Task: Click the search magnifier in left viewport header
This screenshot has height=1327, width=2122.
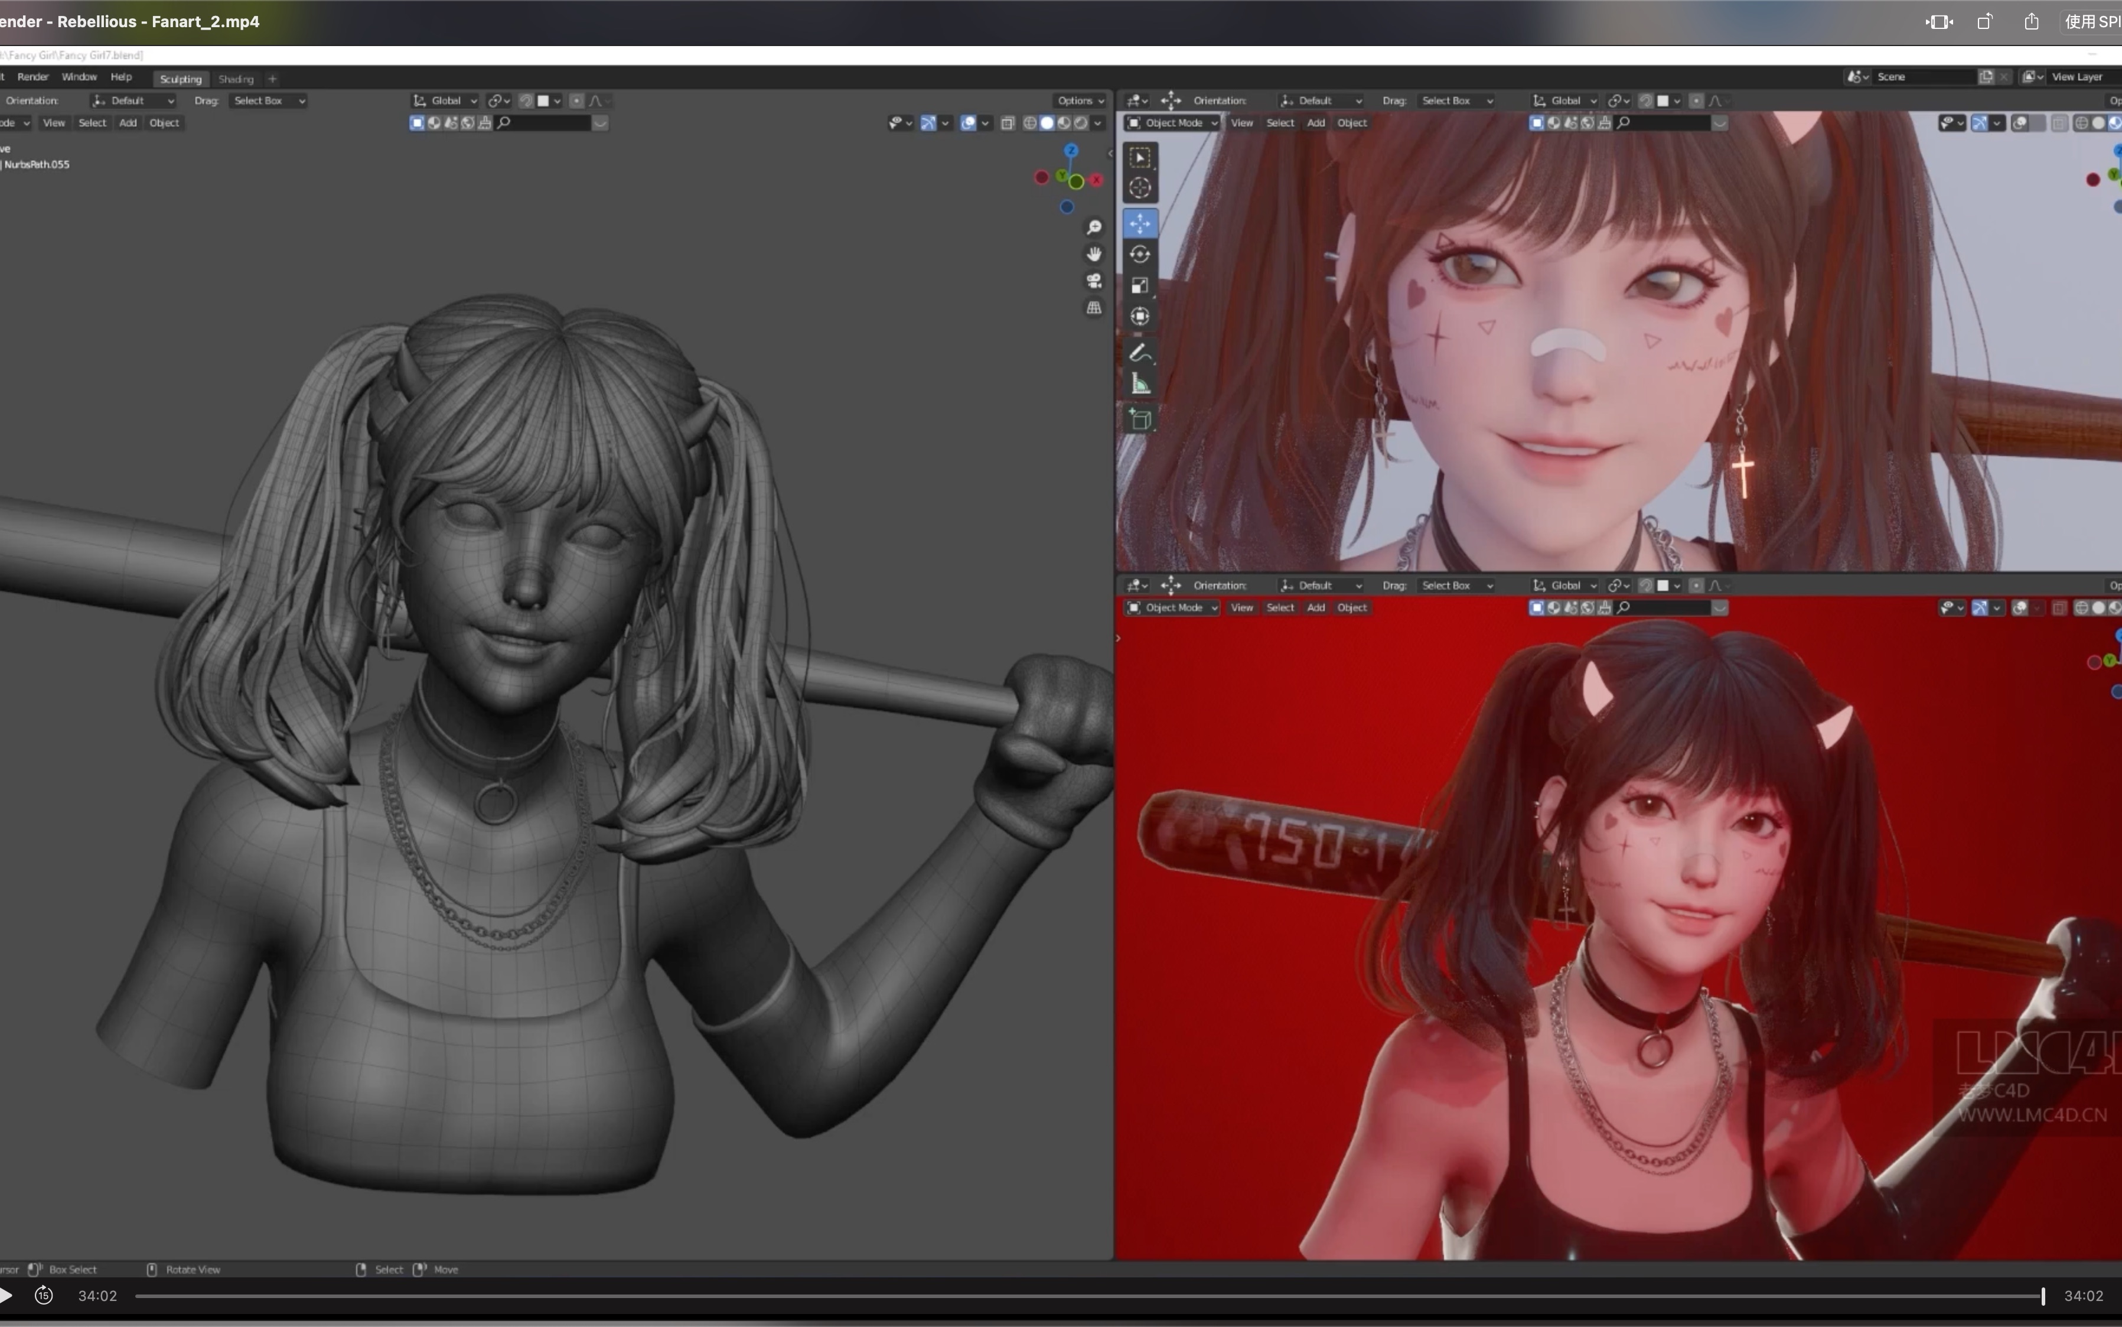Action: pyautogui.click(x=504, y=123)
